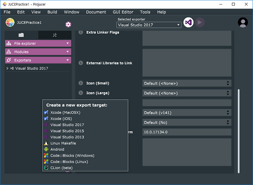This screenshot has height=185, width=253.
Task: Click Xcode (MacOSX) icon in popup
Action: [46, 112]
